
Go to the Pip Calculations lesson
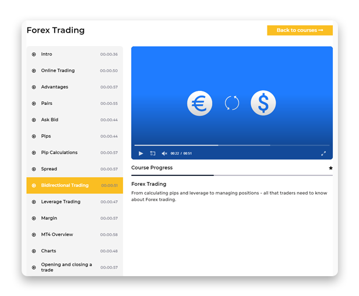coord(59,153)
